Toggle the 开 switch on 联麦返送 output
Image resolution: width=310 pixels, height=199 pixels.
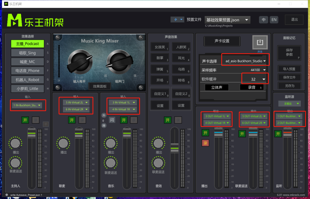pos(242,134)
